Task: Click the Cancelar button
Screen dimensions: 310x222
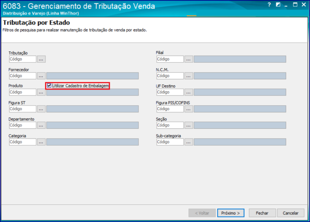Action: [x=291, y=213]
